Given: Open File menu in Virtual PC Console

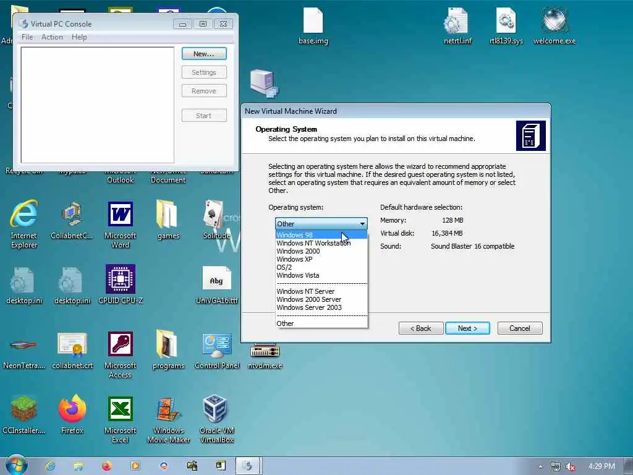Looking at the screenshot, I should (x=27, y=36).
